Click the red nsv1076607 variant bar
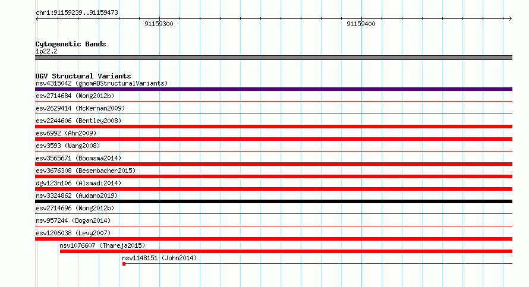This screenshot has height=287, width=529. tap(286, 251)
